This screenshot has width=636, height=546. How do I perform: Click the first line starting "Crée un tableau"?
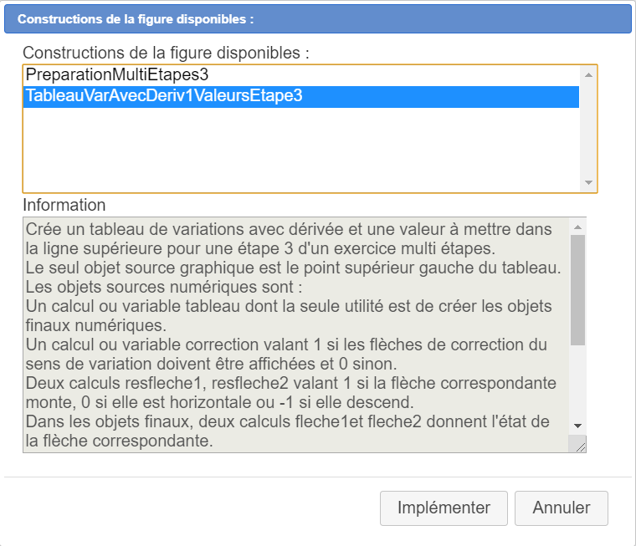(x=289, y=229)
